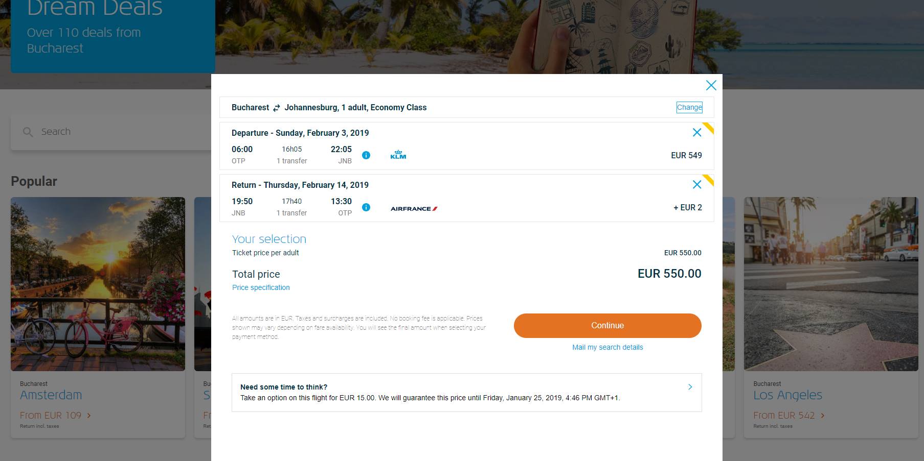Click the Air France airline logo
Viewport: 924px width, 461px height.
click(x=414, y=208)
